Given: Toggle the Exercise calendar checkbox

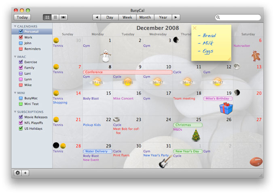Looking at the screenshot, I should pos(21,62).
